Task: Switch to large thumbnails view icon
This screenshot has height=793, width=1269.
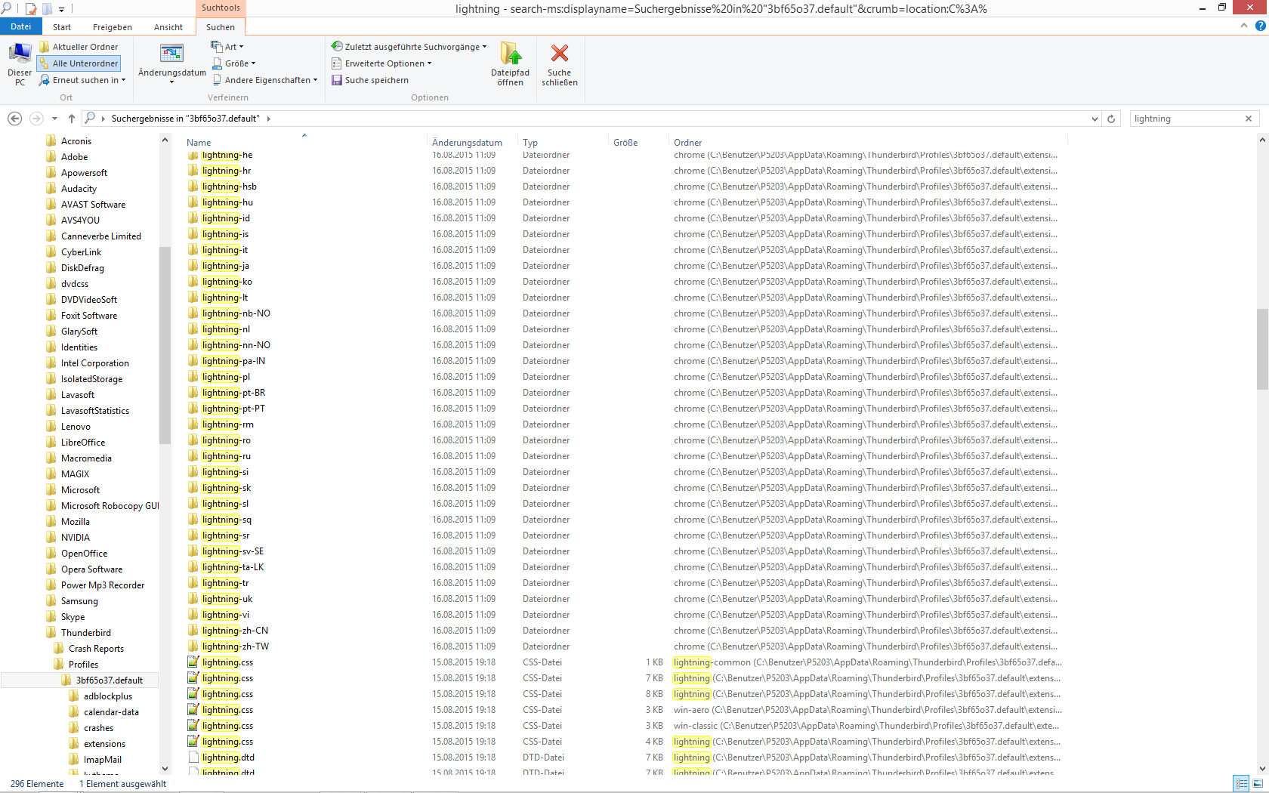Action: 1257,784
